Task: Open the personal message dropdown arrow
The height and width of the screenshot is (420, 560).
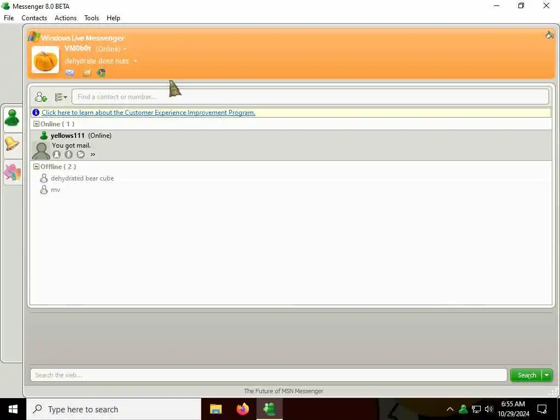Action: pos(135,61)
